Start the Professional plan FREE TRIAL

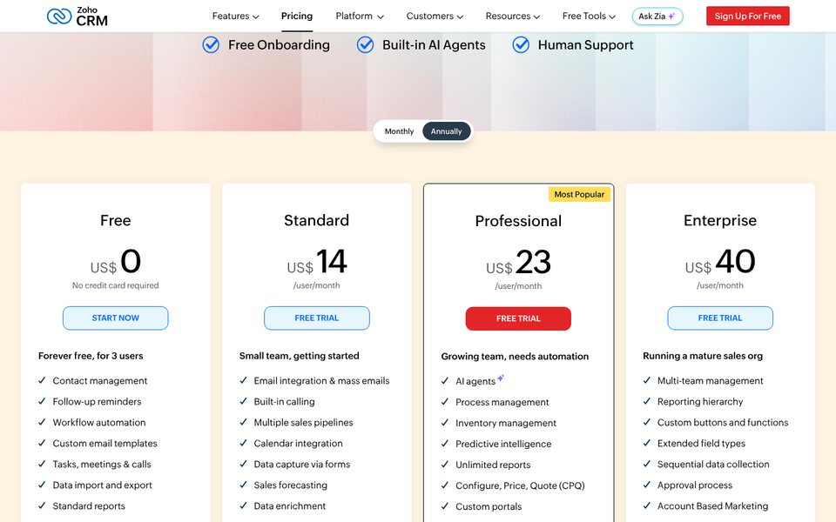518,318
